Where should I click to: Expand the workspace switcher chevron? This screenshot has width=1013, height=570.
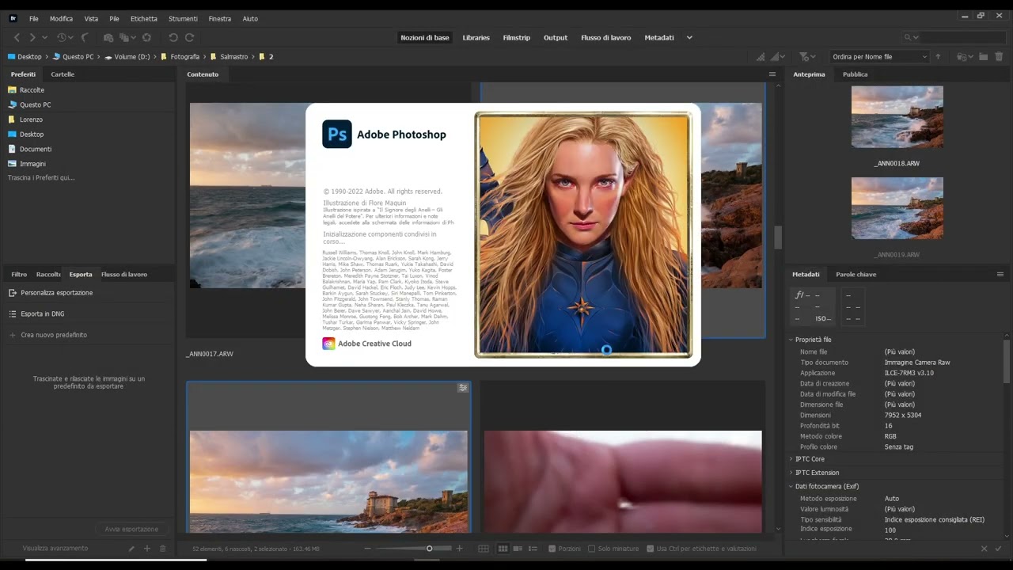689,37
